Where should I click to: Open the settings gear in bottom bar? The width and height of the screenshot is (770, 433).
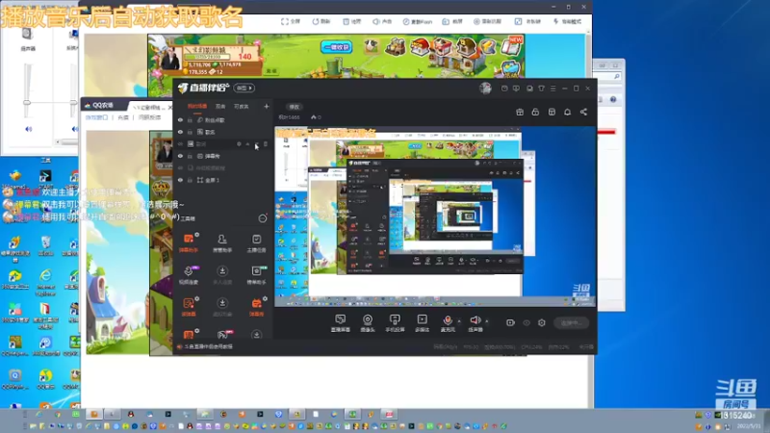[x=542, y=322]
